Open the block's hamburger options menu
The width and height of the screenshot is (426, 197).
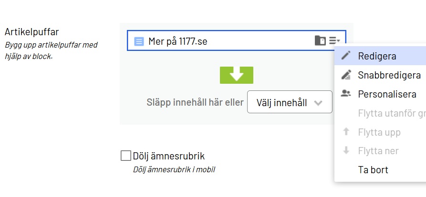334,41
